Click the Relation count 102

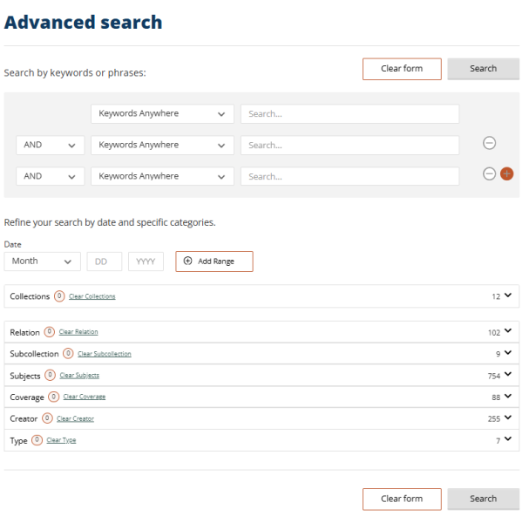494,333
